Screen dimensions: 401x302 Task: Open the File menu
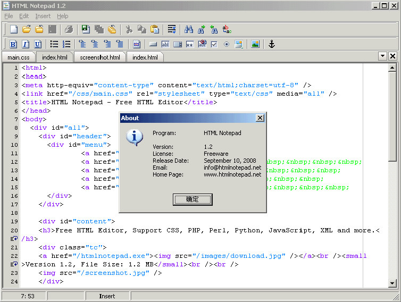pyautogui.click(x=9, y=16)
